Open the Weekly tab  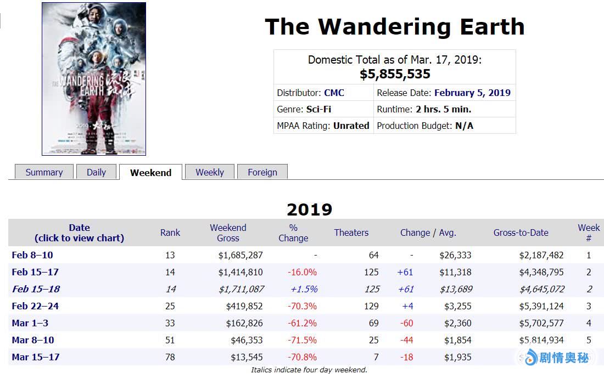pyautogui.click(x=210, y=172)
